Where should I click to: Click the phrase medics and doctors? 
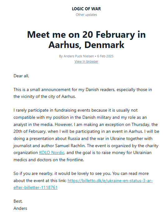33,160
